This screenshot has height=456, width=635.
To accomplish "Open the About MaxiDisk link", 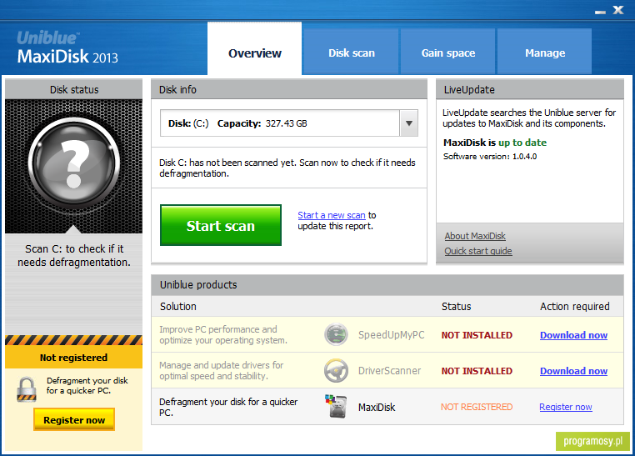I will click(x=475, y=236).
